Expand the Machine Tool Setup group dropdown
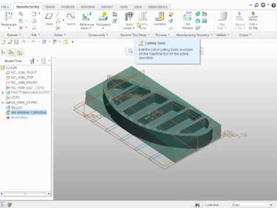Viewport: 277px width, 208px height. 135,35
